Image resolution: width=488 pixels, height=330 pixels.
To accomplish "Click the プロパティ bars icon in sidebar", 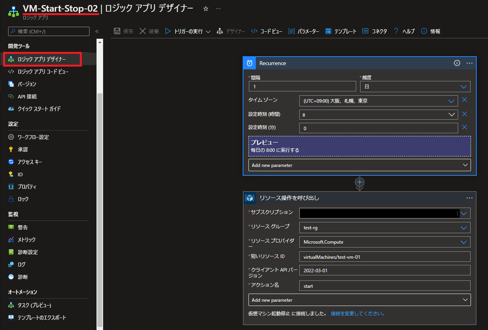I will tap(11, 187).
